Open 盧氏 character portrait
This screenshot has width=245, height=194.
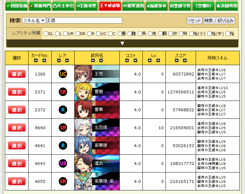tap(83, 163)
